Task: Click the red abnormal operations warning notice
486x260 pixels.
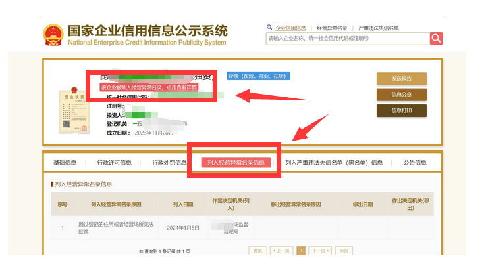Action: pyautogui.click(x=149, y=87)
